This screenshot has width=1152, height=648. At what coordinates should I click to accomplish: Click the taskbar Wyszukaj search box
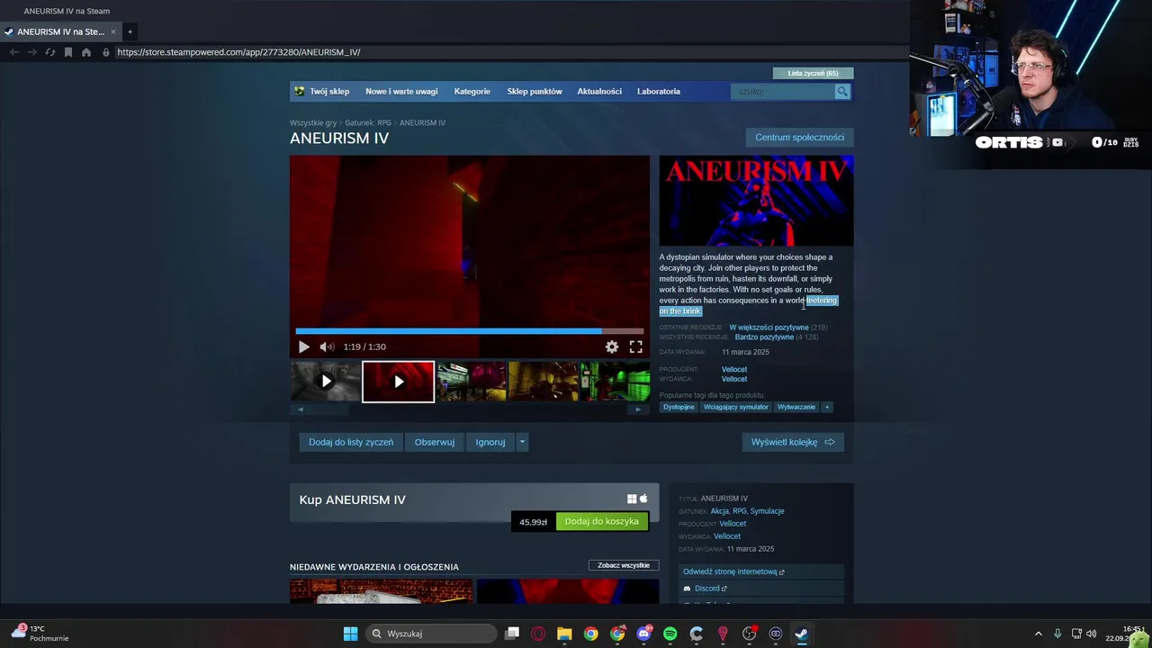(432, 634)
